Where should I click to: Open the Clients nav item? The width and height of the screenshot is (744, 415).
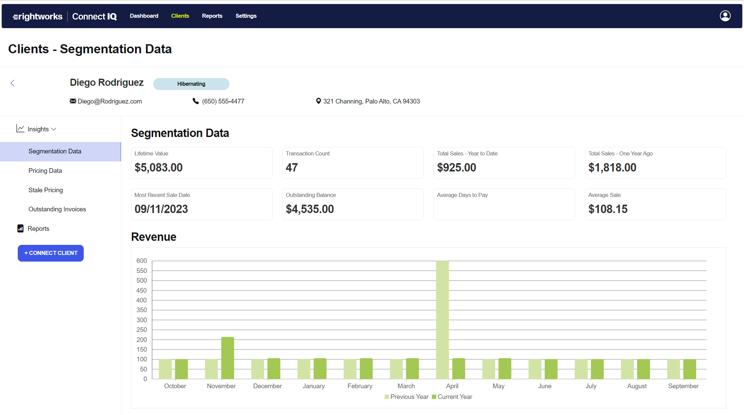180,16
